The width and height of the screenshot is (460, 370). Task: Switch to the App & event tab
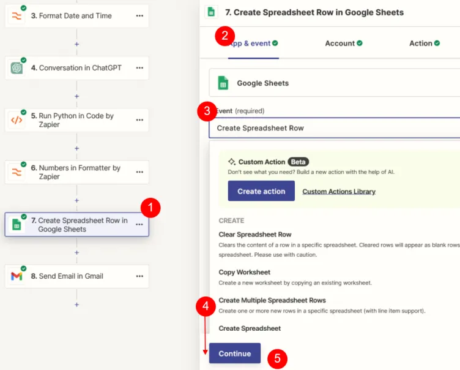253,43
